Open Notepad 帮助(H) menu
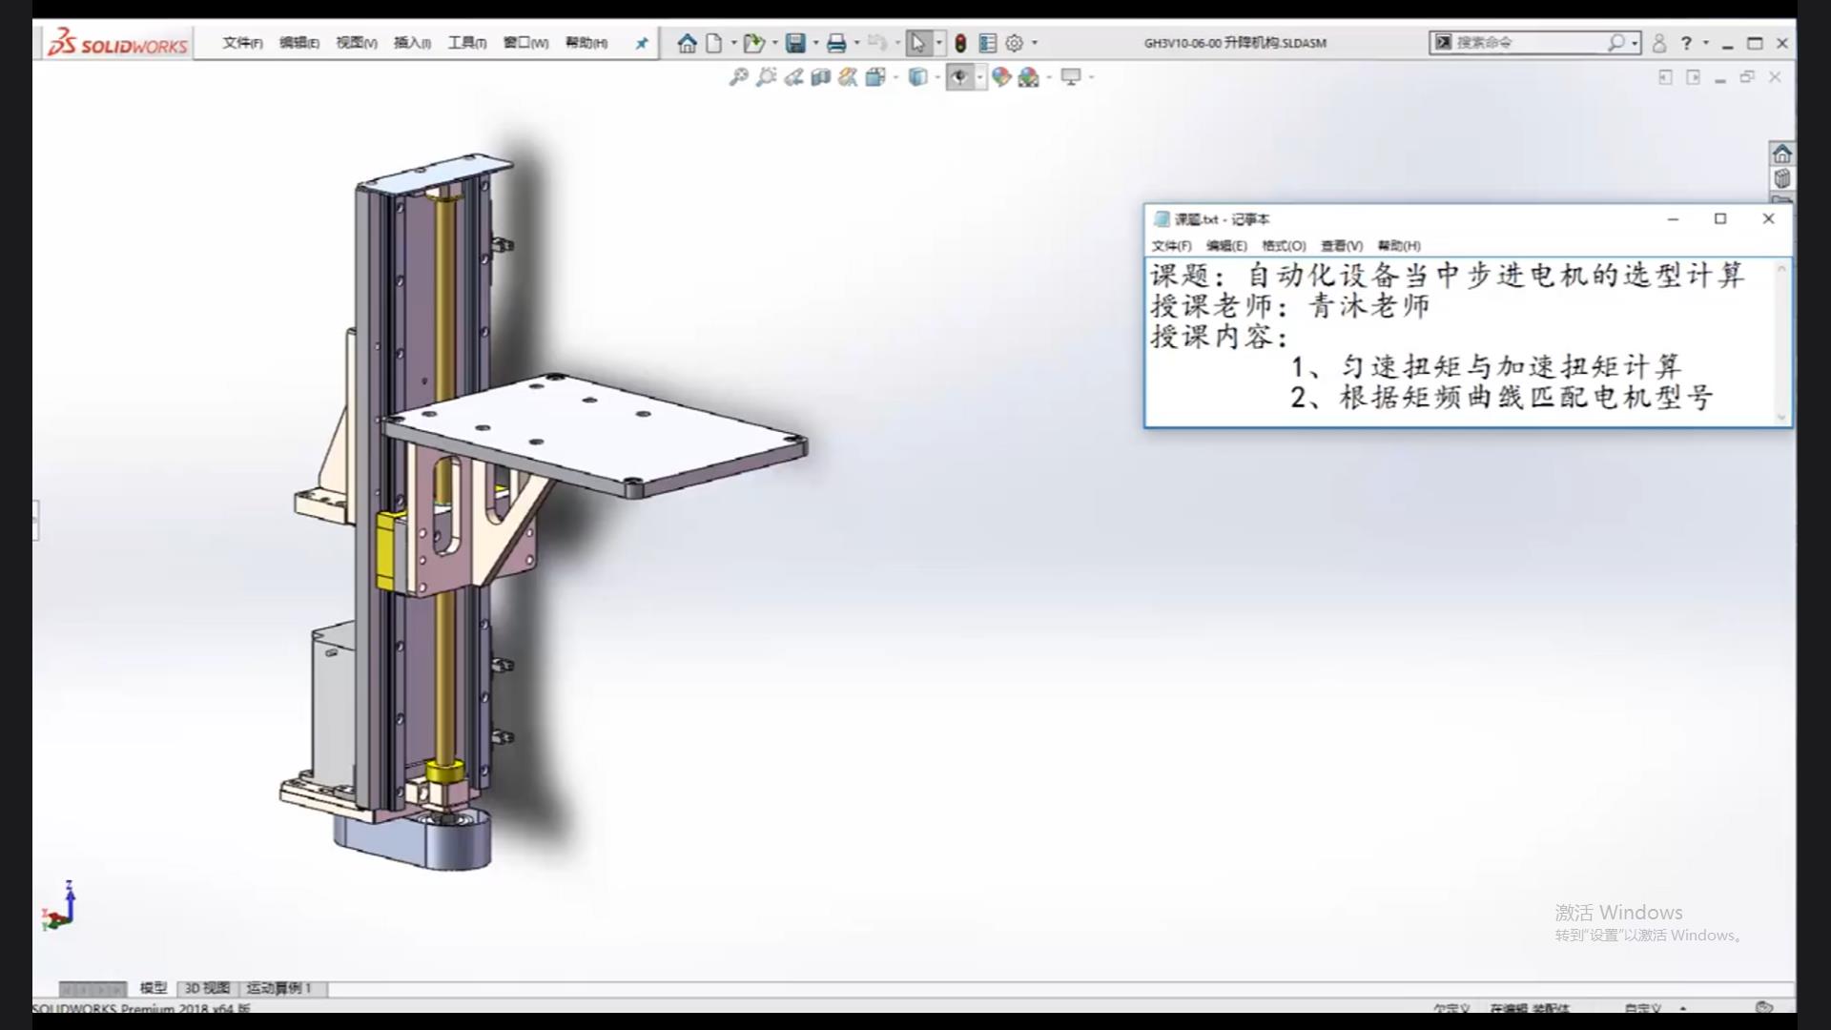The image size is (1831, 1030). coord(1399,246)
